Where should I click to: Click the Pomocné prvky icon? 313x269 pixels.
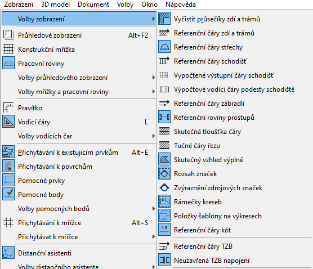pyautogui.click(x=8, y=180)
